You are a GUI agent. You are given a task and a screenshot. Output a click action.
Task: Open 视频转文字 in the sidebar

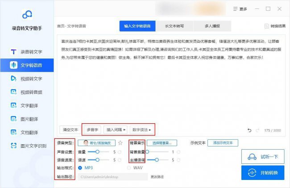pyautogui.click(x=27, y=79)
